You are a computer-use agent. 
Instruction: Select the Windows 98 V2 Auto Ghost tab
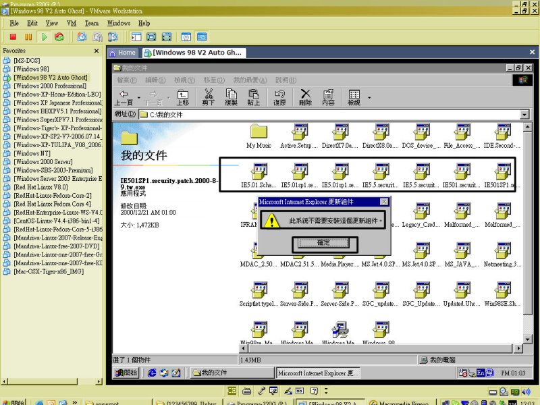point(194,53)
